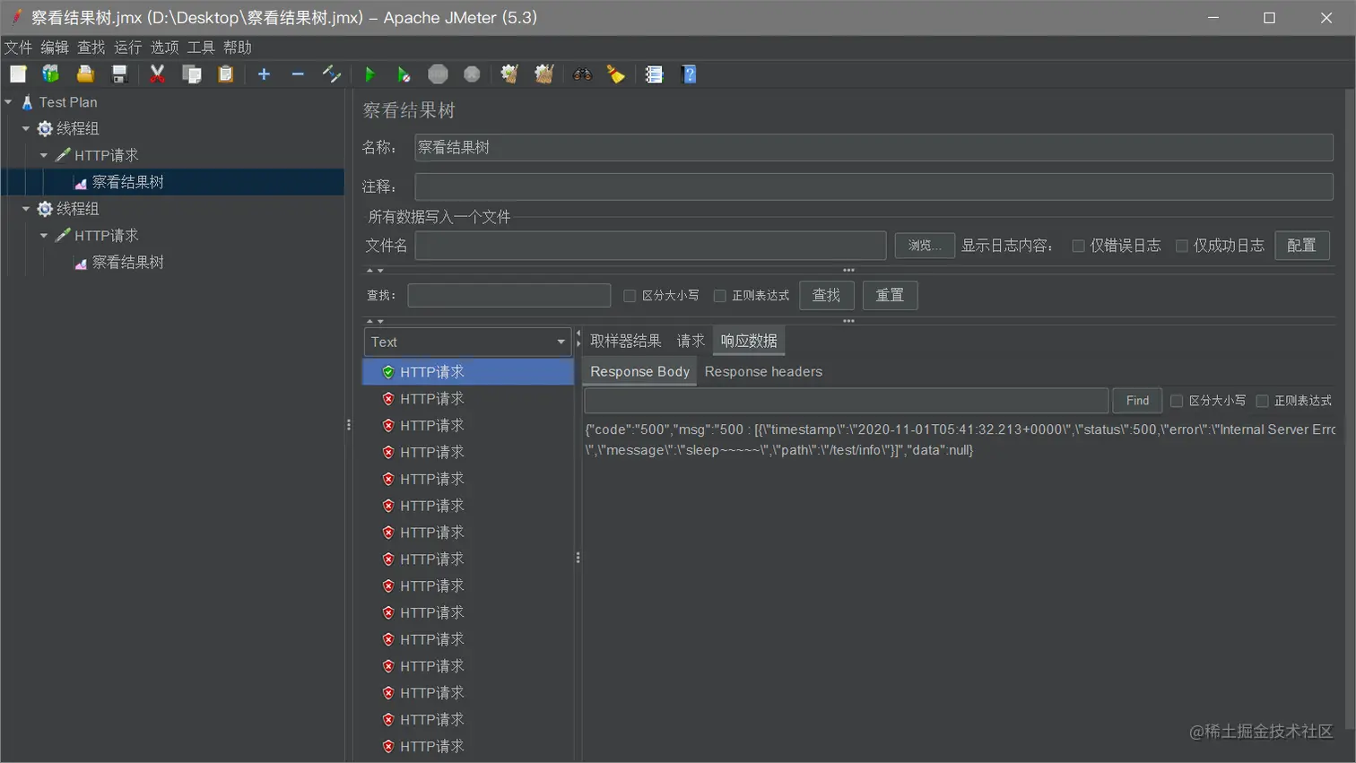Open the 帮助 menu
The image size is (1356, 763).
[x=238, y=48]
